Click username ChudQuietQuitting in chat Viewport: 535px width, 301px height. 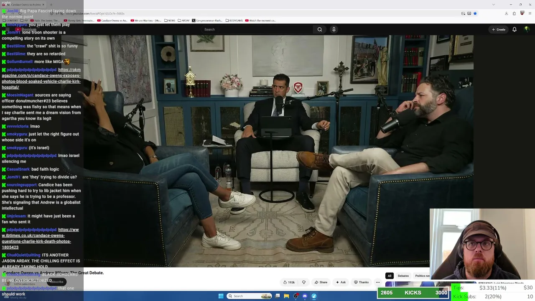tap(23, 255)
